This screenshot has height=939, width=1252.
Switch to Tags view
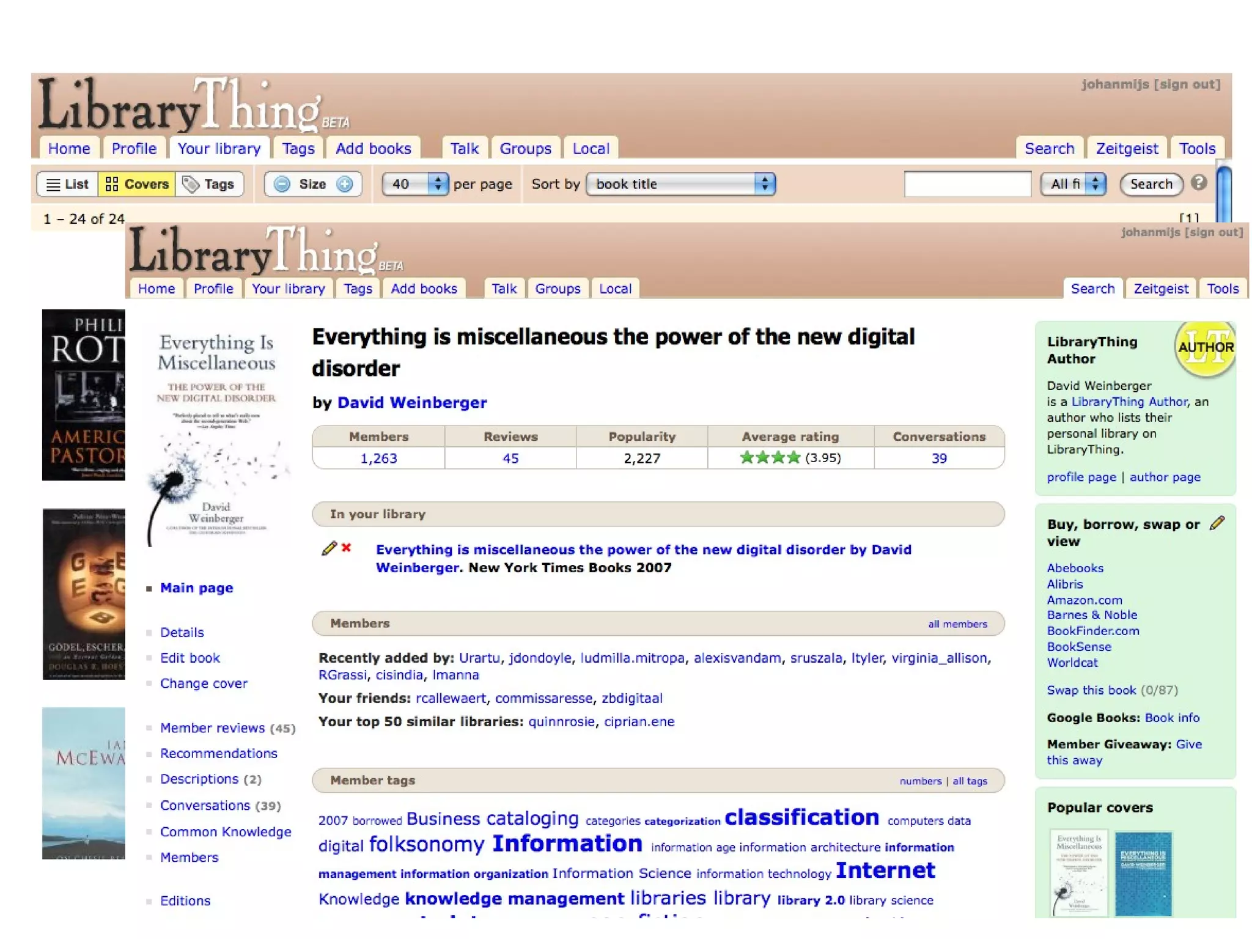tap(209, 184)
